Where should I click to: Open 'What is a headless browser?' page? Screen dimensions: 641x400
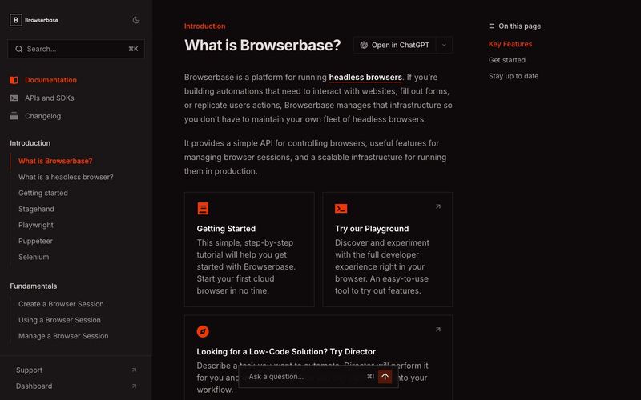click(x=66, y=177)
